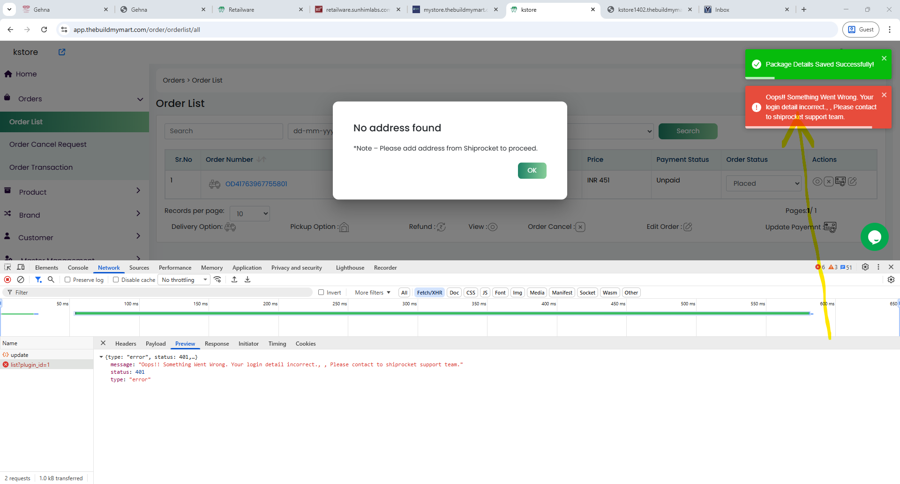Expand the response object tree

point(101,357)
